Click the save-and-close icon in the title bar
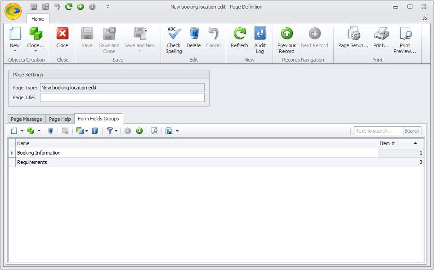 [45, 7]
